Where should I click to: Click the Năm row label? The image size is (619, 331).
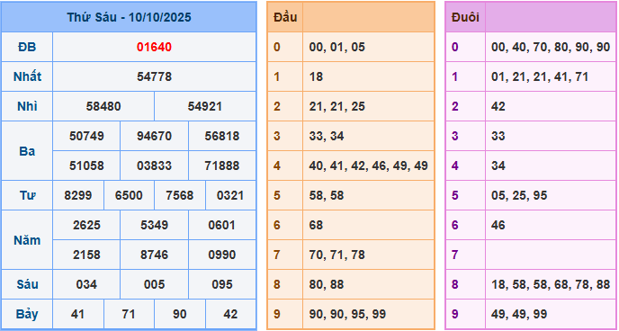[27, 240]
